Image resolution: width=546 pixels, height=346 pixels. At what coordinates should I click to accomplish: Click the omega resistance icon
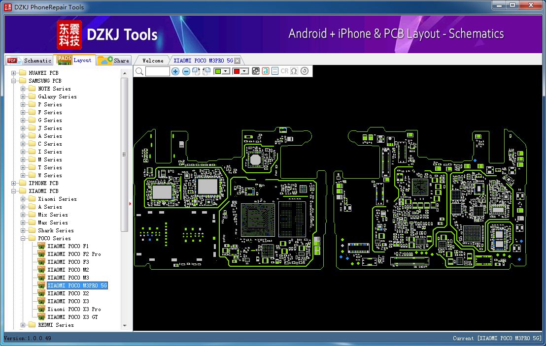click(294, 71)
